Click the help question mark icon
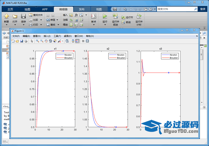 click(x=151, y=9)
